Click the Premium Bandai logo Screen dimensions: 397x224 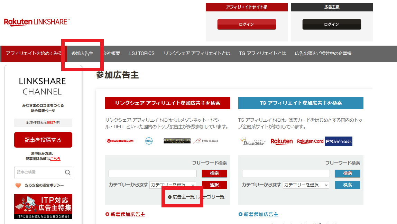(x=177, y=141)
